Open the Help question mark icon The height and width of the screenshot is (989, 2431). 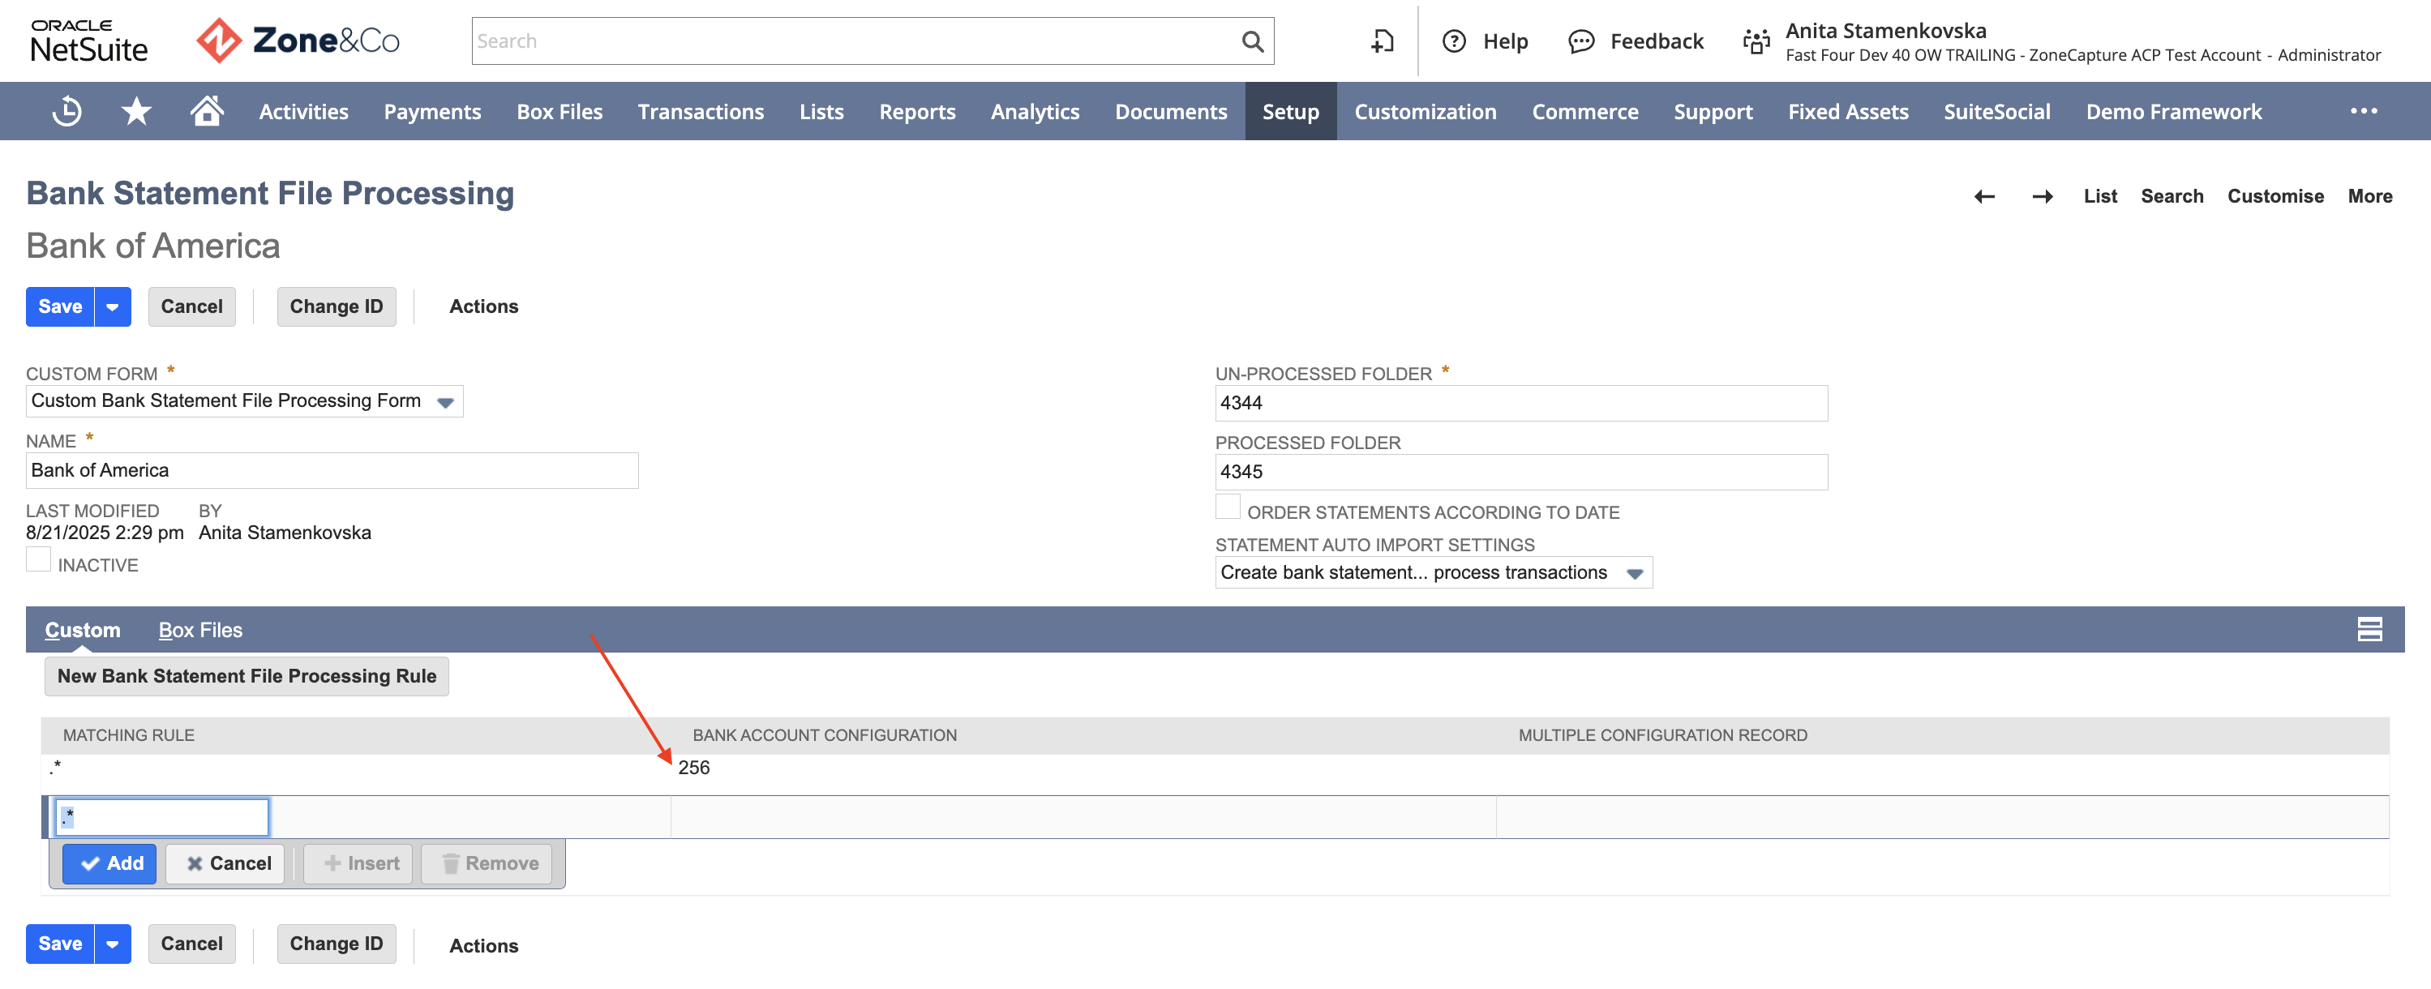(1454, 41)
